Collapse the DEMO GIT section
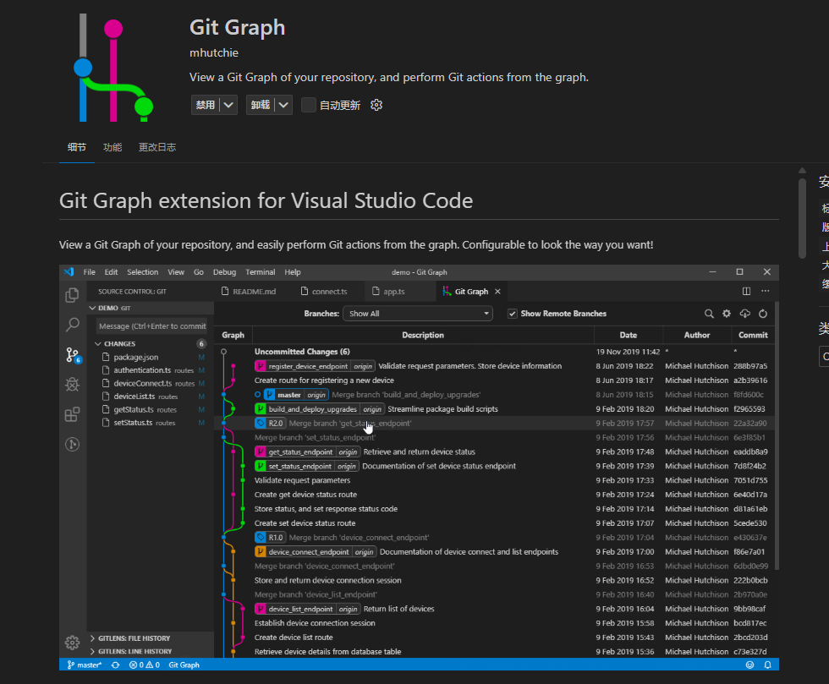The width and height of the screenshot is (829, 684). [x=151, y=308]
